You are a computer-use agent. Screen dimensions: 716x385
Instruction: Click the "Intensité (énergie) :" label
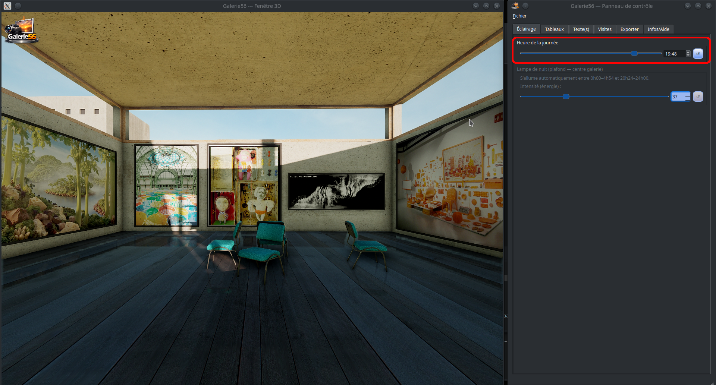point(540,86)
